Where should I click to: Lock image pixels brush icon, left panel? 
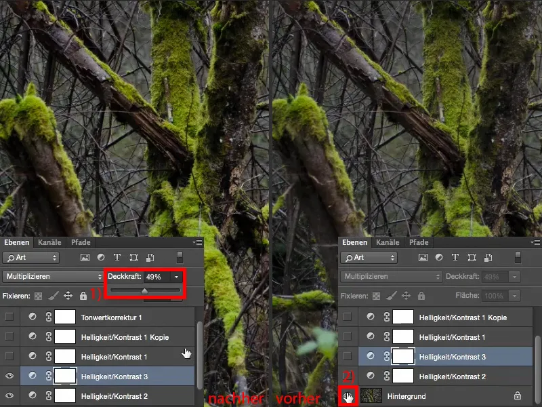[54, 296]
